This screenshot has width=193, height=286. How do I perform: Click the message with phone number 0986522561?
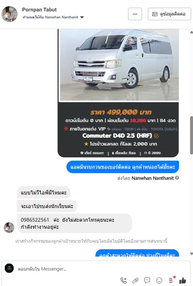pyautogui.click(x=74, y=223)
